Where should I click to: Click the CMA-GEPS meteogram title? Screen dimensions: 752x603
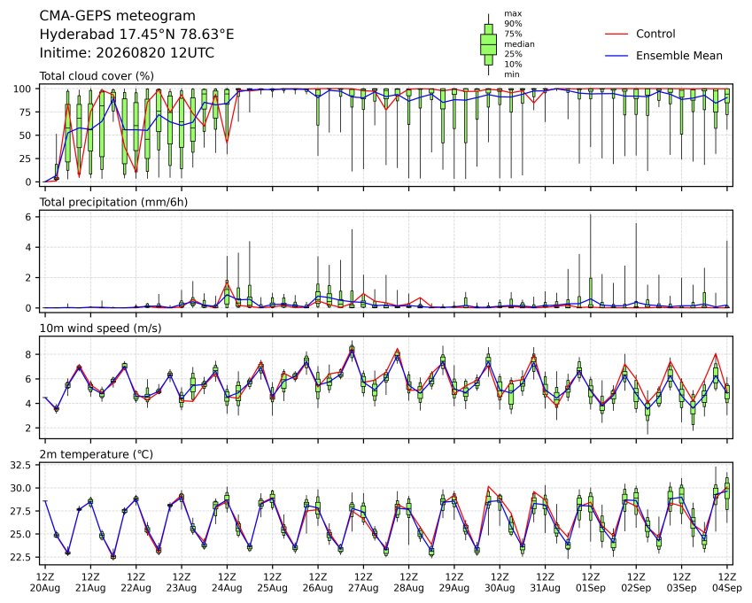[118, 16]
